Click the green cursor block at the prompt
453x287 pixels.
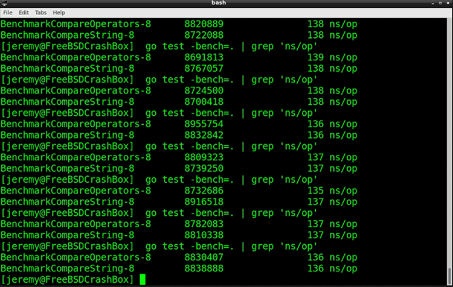pos(143,280)
